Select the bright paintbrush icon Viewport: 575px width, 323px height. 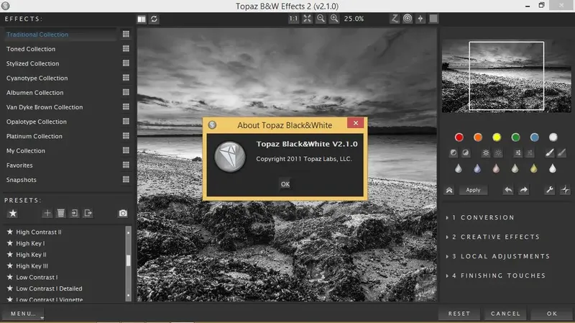tap(549, 153)
